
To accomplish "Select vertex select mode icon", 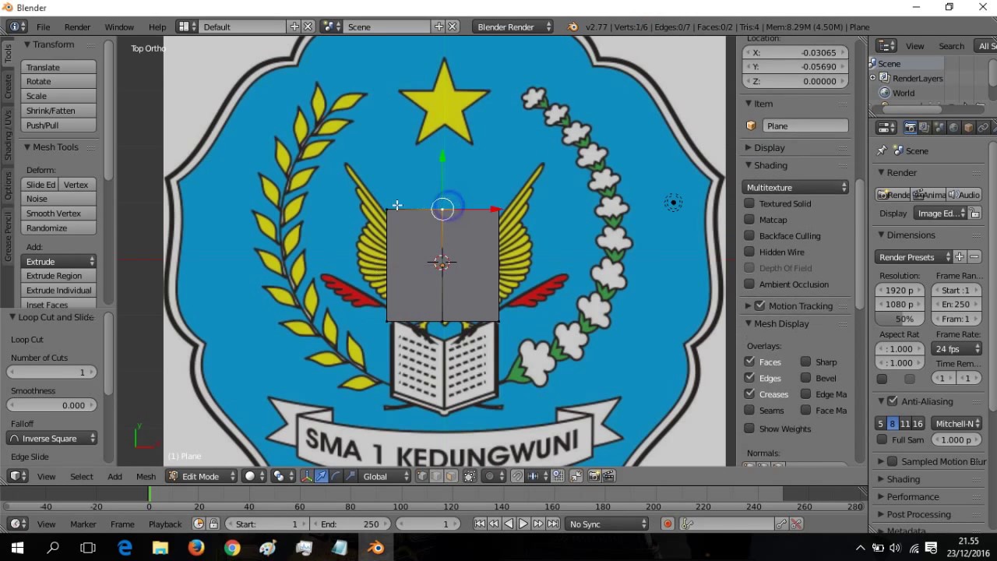I will click(x=422, y=476).
